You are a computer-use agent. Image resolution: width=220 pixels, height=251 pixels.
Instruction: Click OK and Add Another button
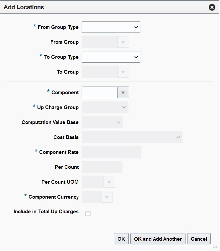tap(158, 239)
